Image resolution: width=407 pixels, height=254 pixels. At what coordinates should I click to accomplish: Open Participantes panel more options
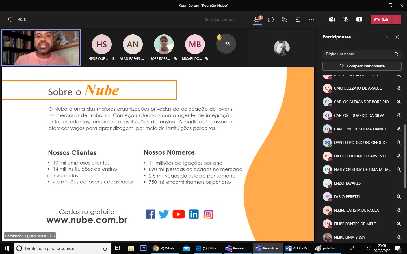point(388,37)
